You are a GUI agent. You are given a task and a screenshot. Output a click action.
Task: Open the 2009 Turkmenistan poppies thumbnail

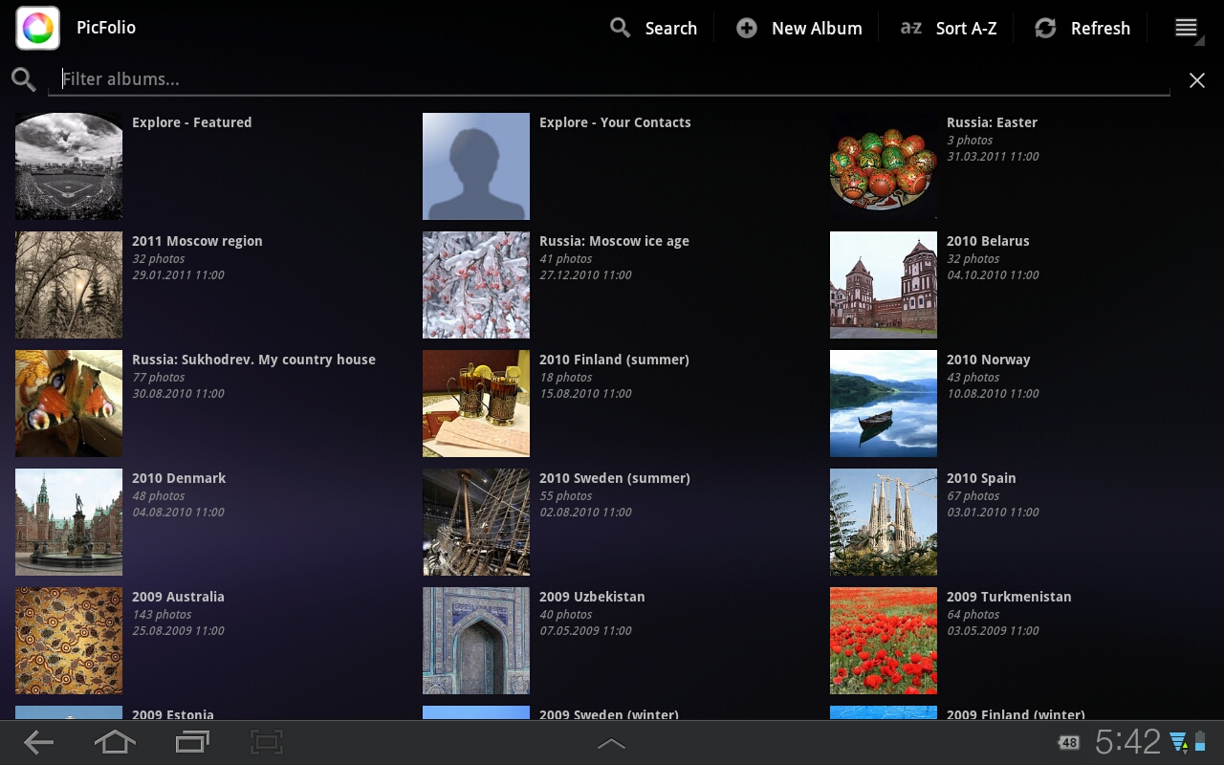[x=884, y=641]
